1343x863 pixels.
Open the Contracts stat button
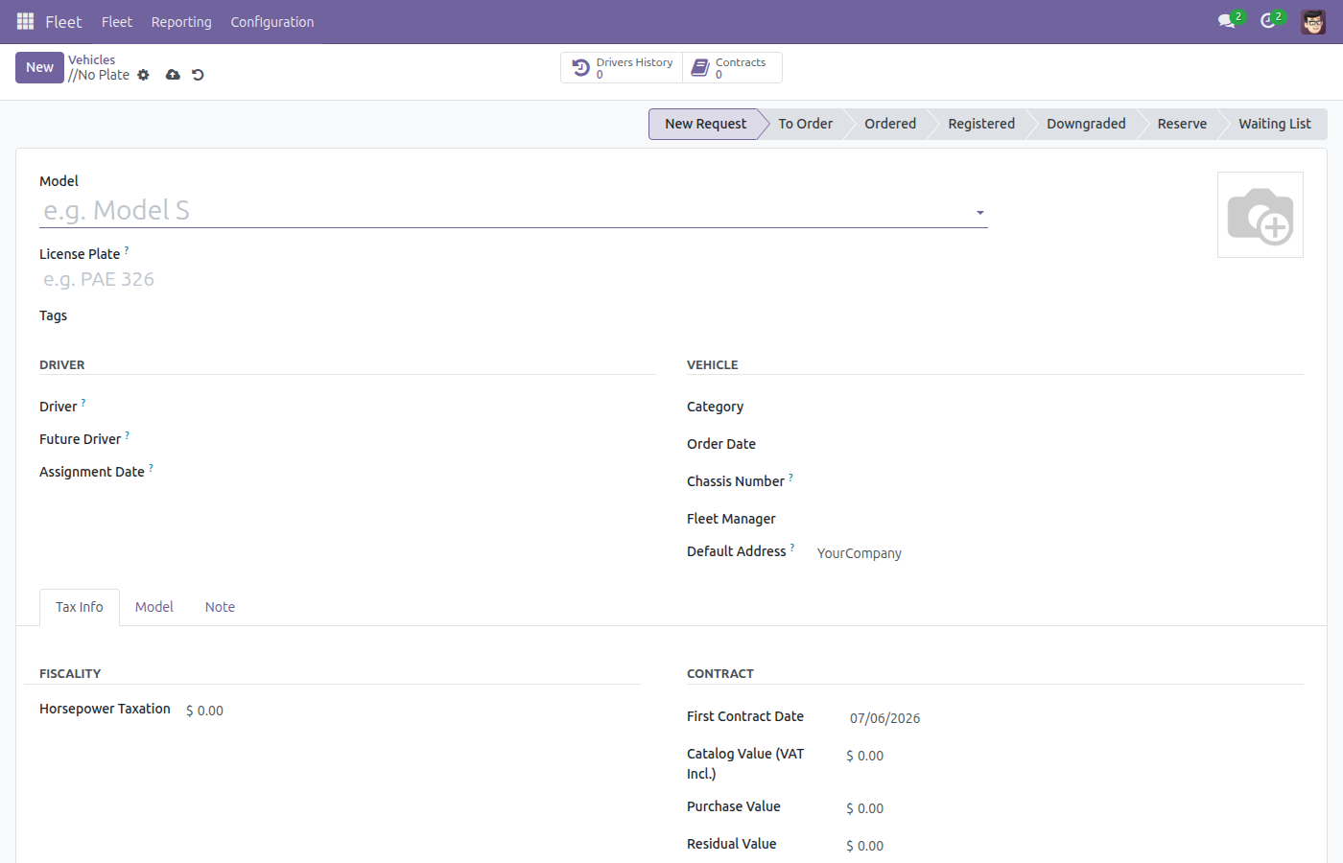tap(732, 68)
